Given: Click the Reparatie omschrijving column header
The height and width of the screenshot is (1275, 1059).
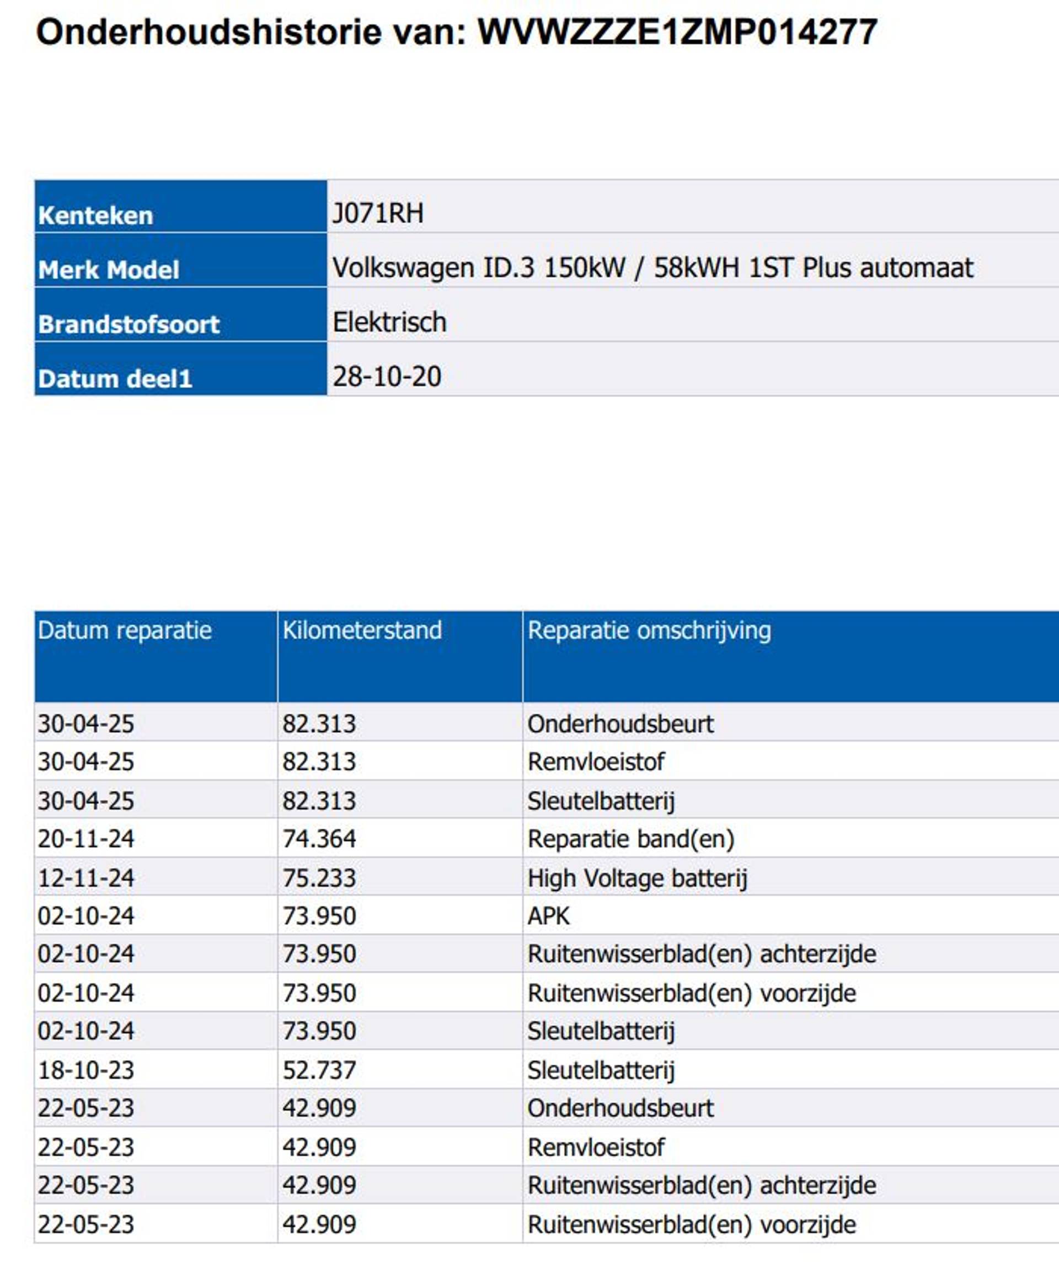Looking at the screenshot, I should click(x=649, y=630).
